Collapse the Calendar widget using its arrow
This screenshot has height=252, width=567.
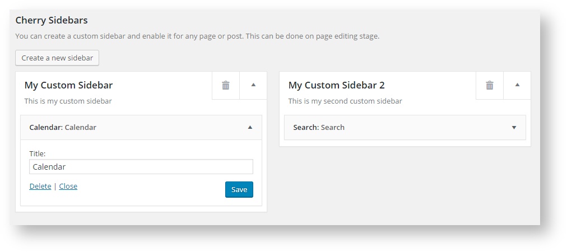250,127
